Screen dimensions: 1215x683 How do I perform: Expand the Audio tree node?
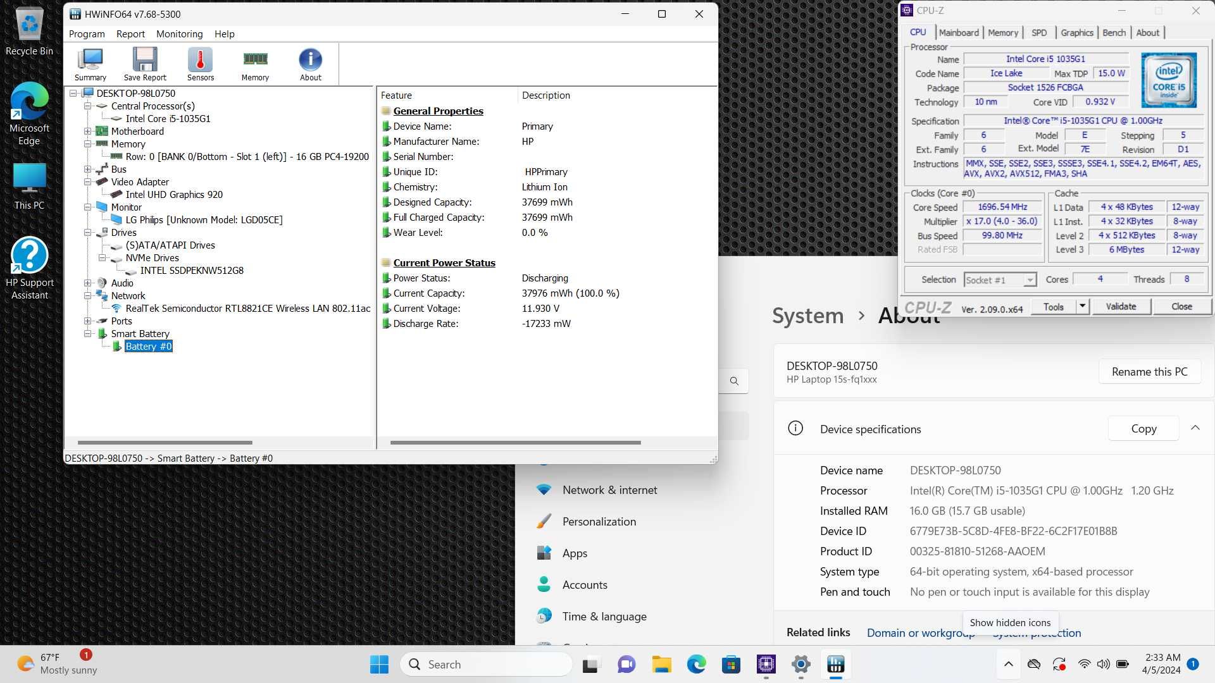pyautogui.click(x=88, y=283)
